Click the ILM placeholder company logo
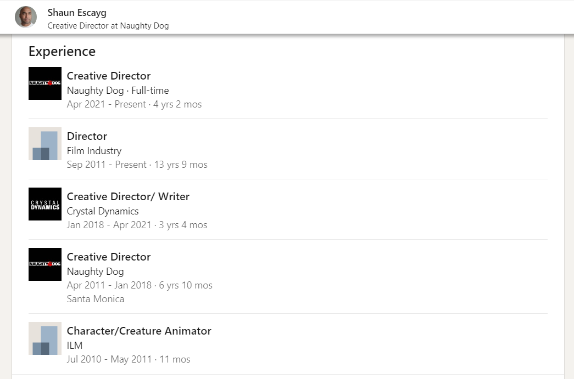Screen dimensions: 574x379 (x=45, y=338)
